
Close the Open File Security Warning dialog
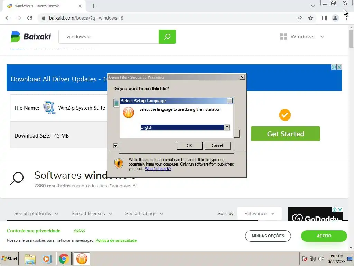[x=242, y=77]
